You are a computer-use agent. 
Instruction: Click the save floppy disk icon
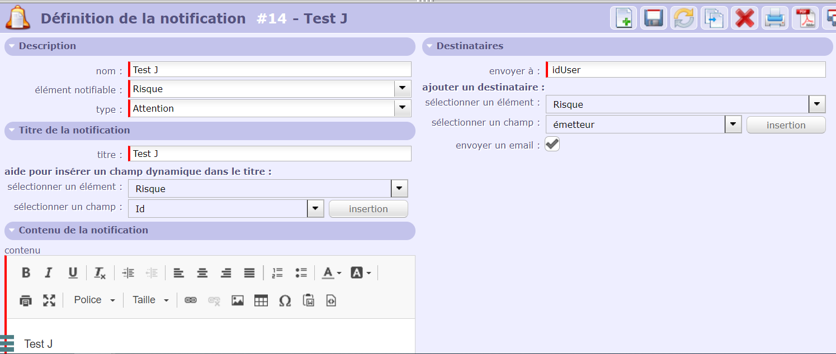click(x=653, y=18)
